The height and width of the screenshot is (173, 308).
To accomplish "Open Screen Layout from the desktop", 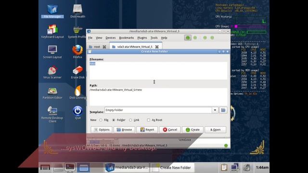I will coord(52,52).
